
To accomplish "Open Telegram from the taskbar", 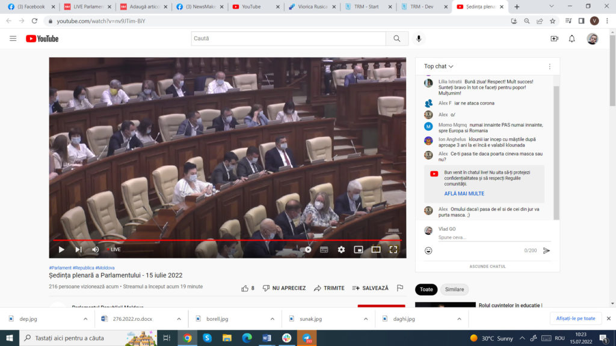I will 306,338.
